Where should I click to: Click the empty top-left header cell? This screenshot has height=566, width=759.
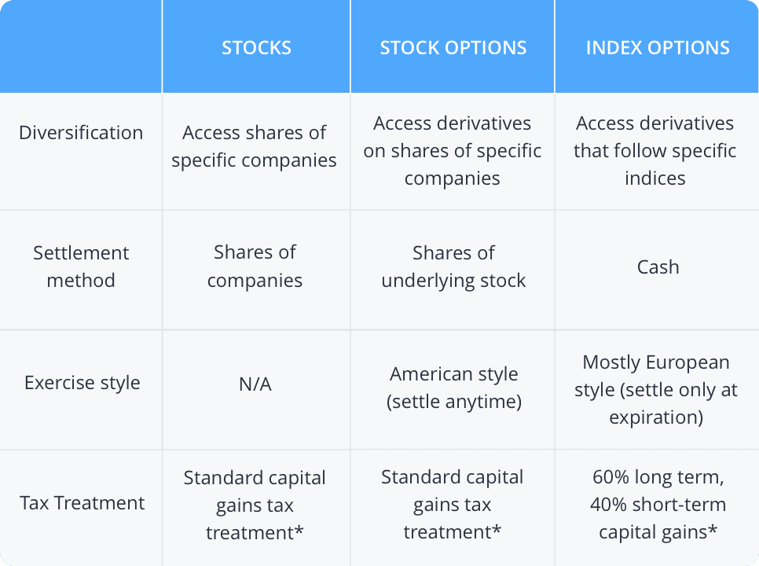tap(81, 47)
